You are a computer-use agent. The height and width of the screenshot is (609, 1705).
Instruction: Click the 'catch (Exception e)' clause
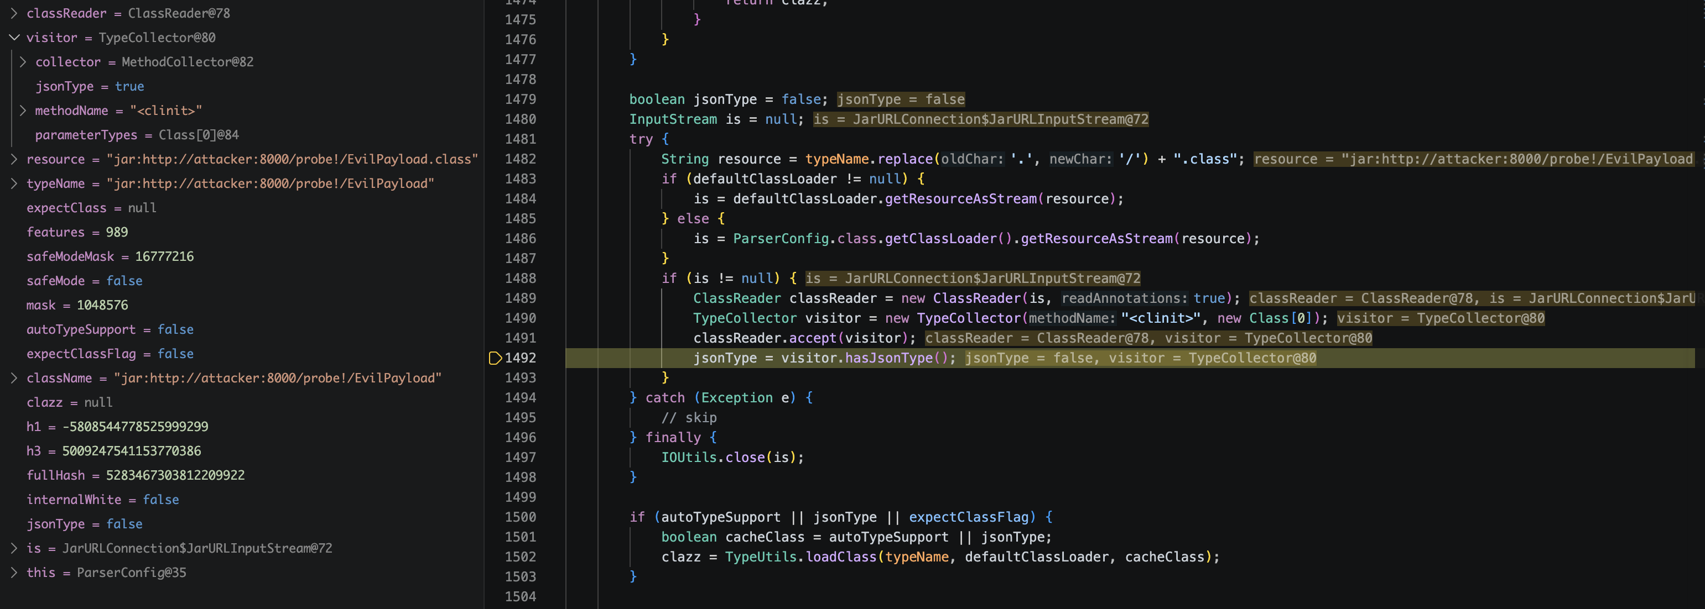[x=721, y=397]
